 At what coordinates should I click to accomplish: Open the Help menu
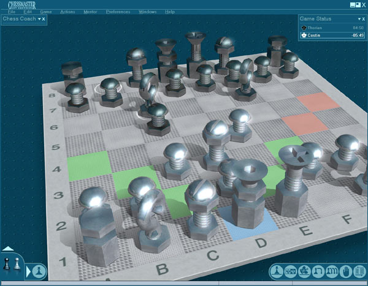tap(170, 12)
